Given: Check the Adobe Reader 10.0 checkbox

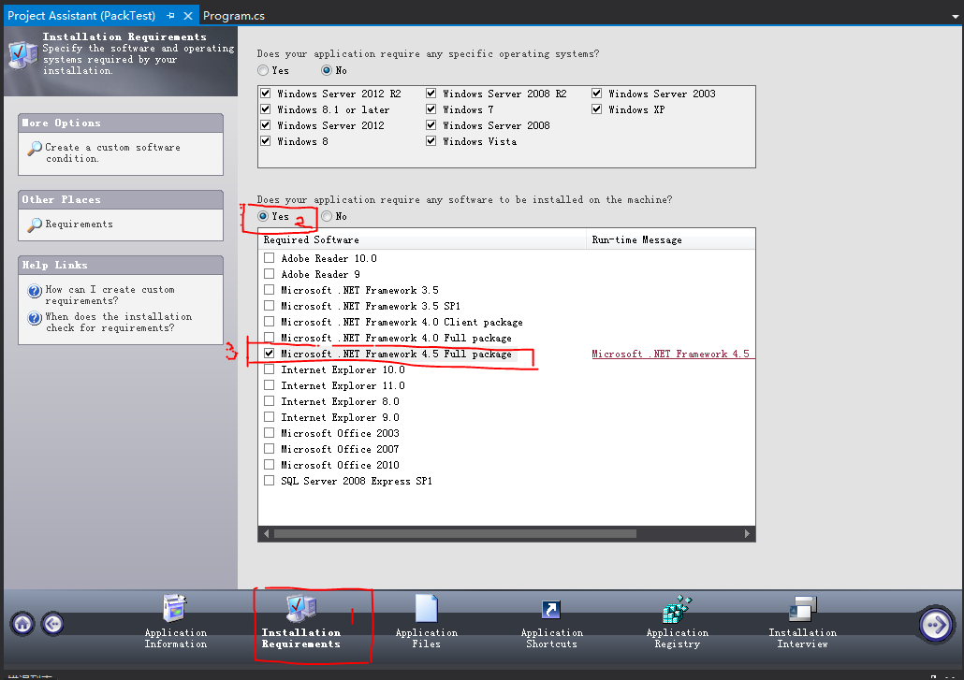Looking at the screenshot, I should click(x=269, y=258).
